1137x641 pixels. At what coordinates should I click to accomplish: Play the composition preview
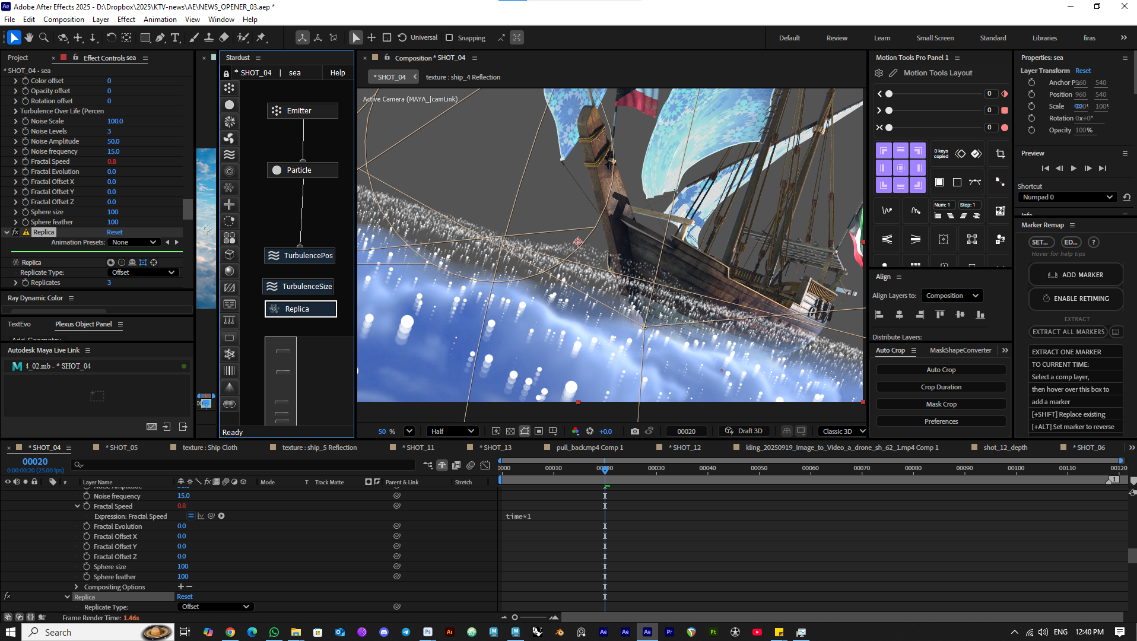coord(1074,168)
